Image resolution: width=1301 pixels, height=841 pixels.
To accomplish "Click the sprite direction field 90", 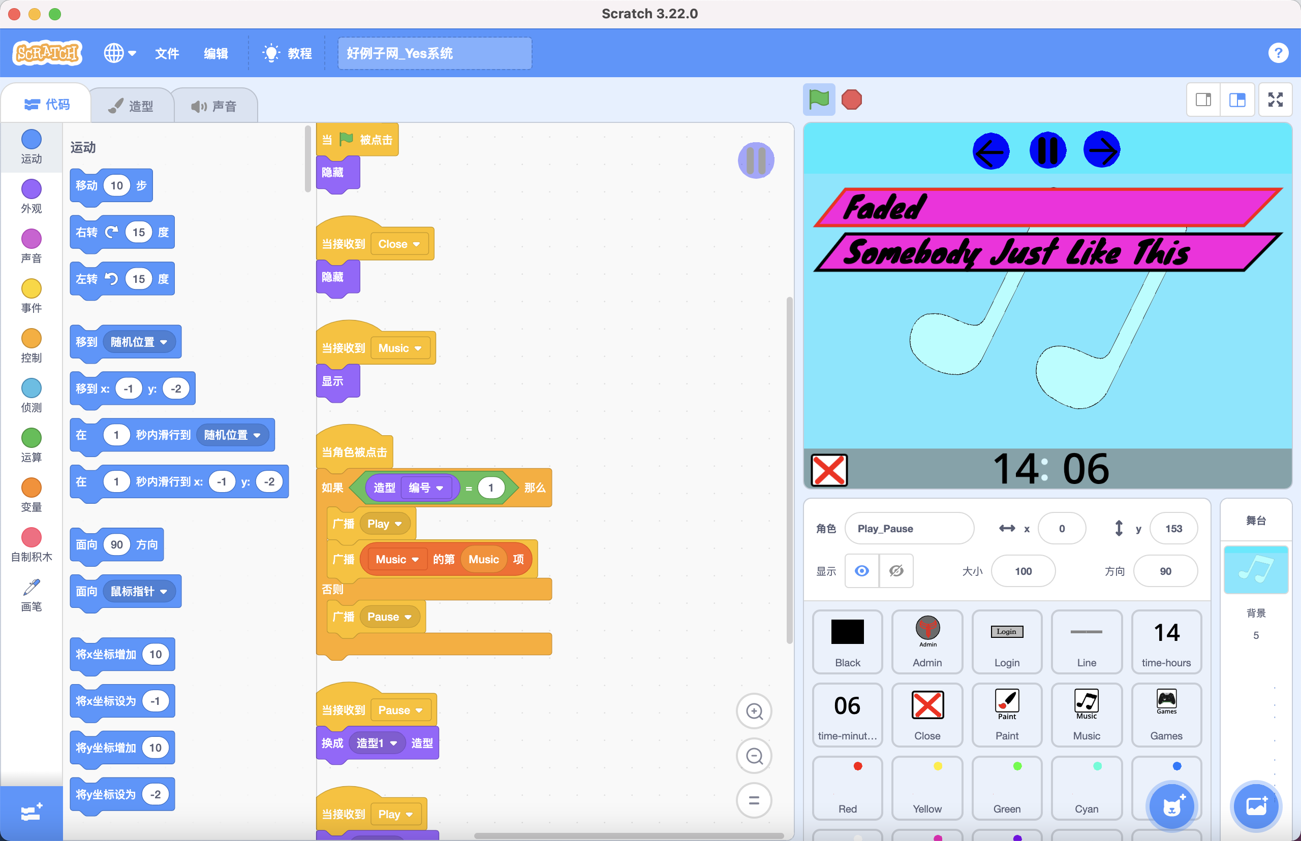I will 1165,571.
